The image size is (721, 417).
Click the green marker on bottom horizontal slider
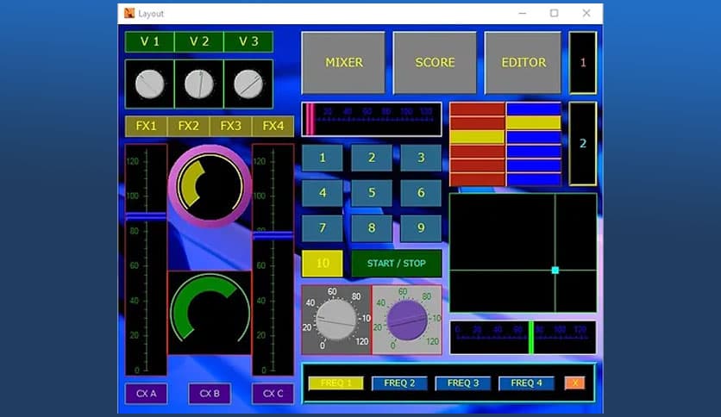tap(531, 338)
